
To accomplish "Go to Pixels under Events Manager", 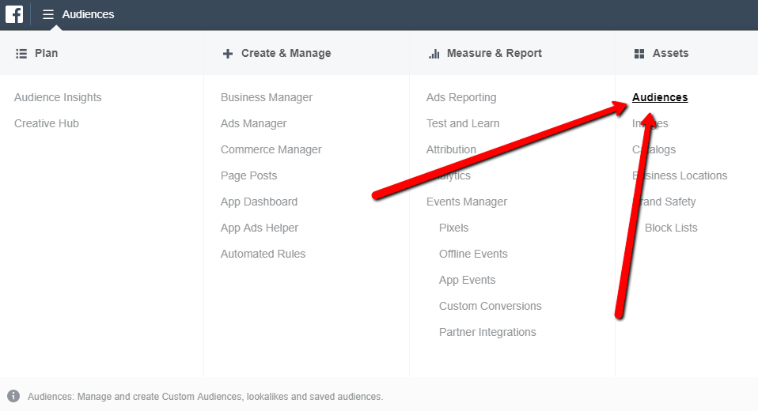I will click(453, 228).
